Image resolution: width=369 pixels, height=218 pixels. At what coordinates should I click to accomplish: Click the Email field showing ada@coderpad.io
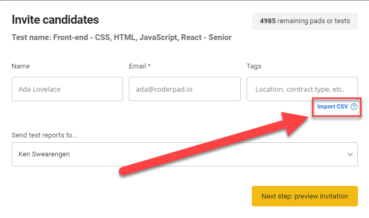184,89
